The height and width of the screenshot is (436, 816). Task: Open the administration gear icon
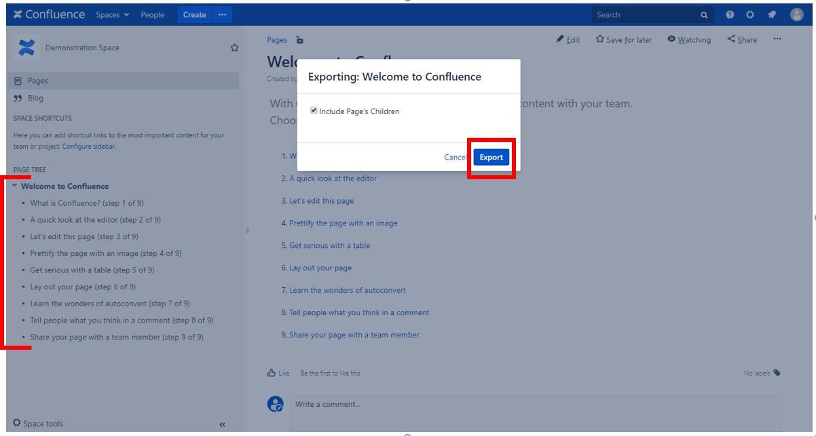coord(751,14)
